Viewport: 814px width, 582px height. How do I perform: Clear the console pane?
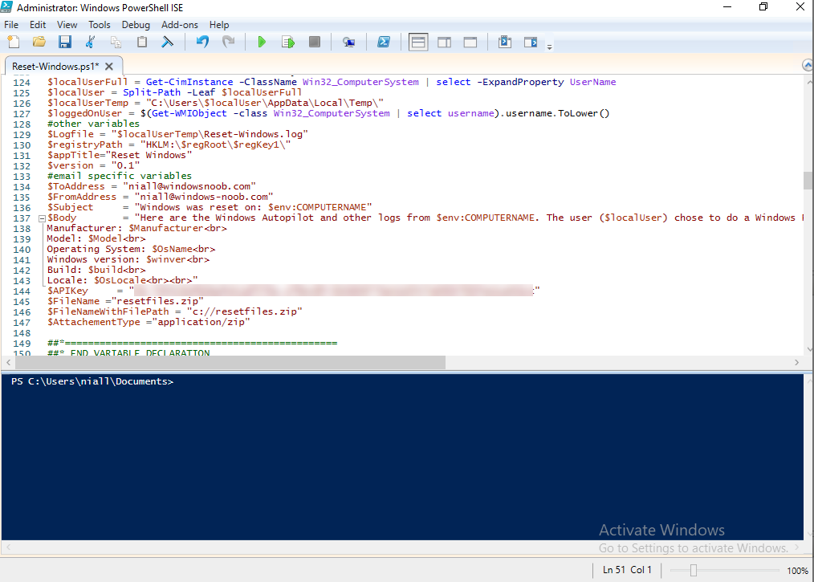(167, 42)
